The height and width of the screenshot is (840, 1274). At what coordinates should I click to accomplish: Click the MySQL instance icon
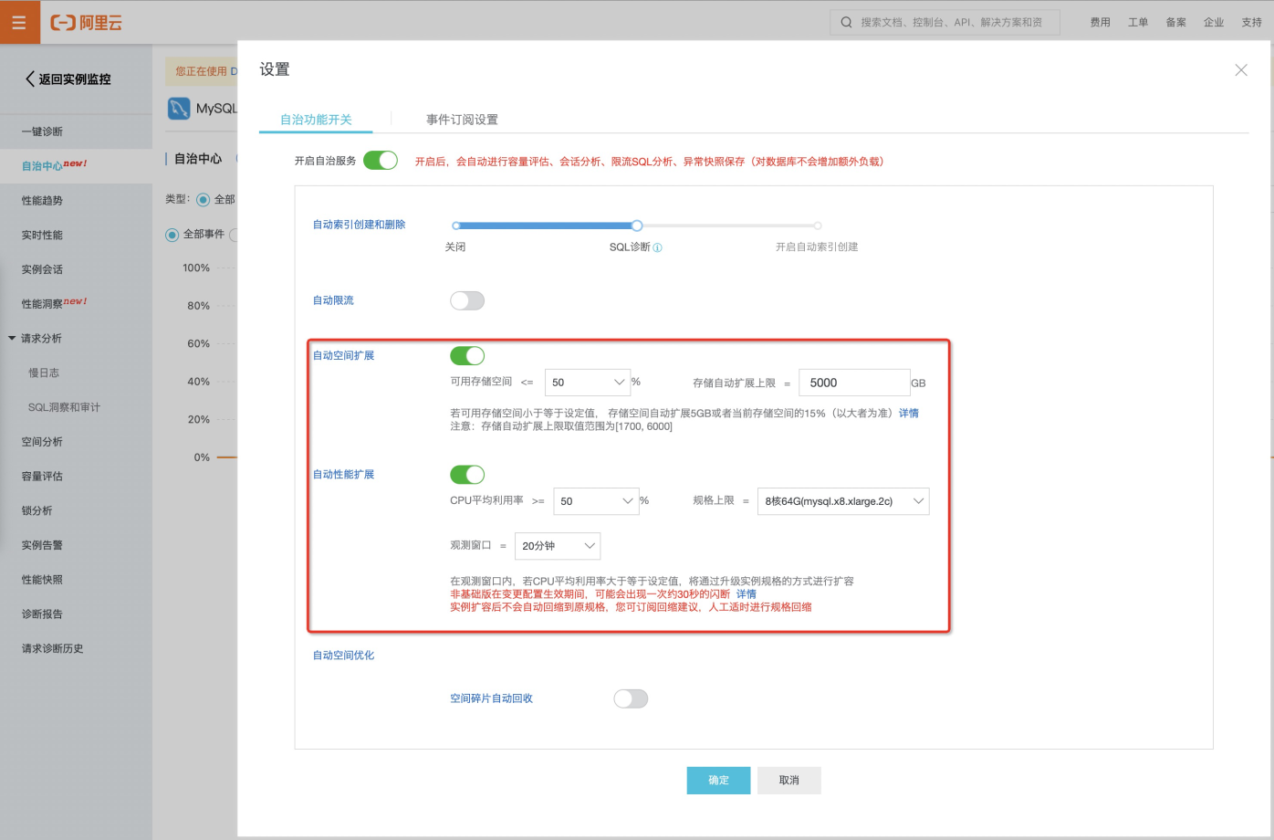[179, 109]
